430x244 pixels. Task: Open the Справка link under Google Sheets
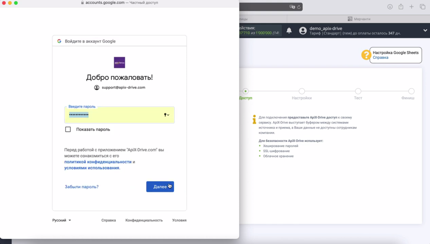click(381, 58)
